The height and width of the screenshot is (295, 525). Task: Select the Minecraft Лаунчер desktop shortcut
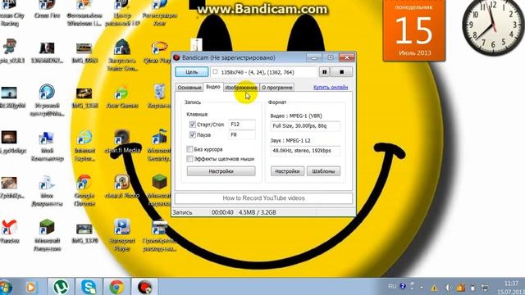(47, 235)
